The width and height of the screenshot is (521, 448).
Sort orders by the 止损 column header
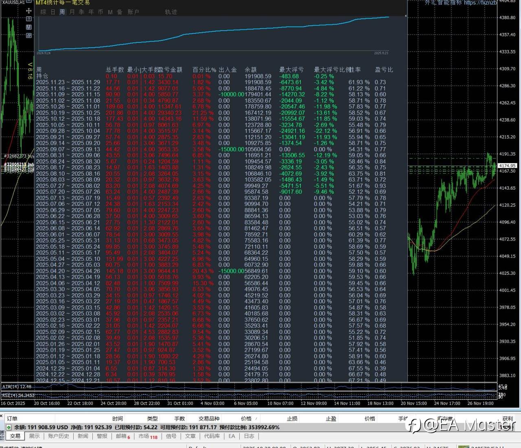click(x=292, y=419)
